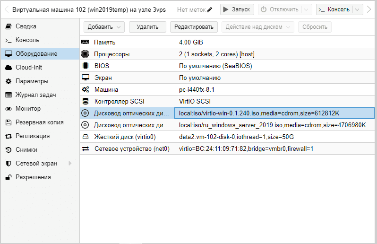
Task: Click the BIOS row chip icon
Action: (85, 66)
